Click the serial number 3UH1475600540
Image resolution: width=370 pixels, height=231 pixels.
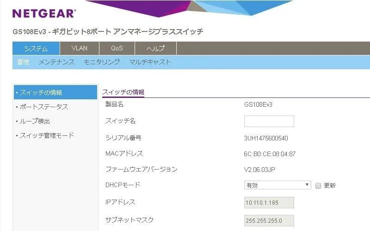[x=266, y=138]
